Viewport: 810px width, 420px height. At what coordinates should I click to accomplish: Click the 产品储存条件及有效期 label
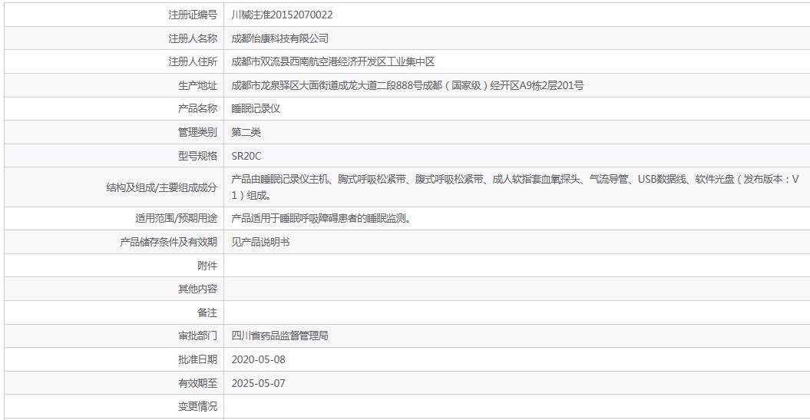[x=168, y=243]
